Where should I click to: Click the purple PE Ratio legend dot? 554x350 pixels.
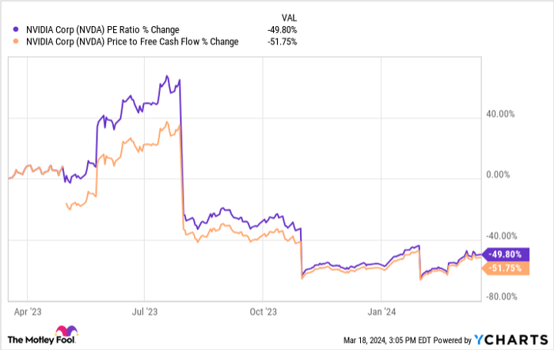pos(9,28)
